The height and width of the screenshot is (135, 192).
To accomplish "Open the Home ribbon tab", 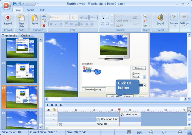I will click(18, 10).
